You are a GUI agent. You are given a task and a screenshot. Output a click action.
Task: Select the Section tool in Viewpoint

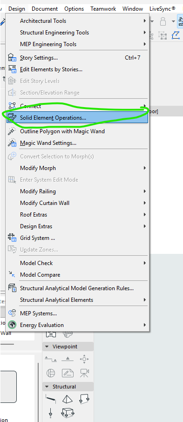click(51, 359)
